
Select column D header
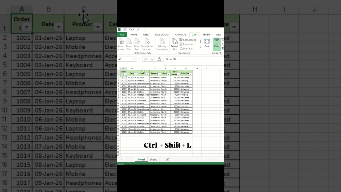[x=155, y=69]
